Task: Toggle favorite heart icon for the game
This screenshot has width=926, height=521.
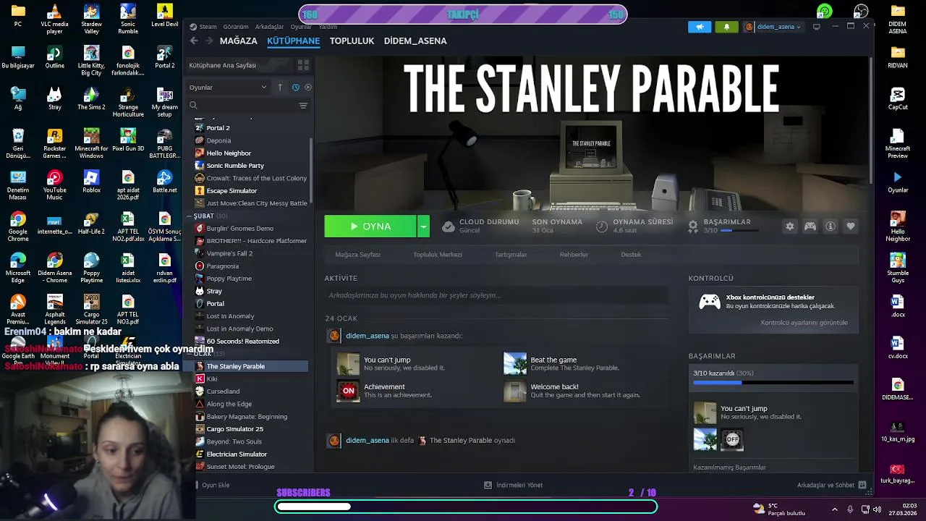Action: click(x=851, y=226)
